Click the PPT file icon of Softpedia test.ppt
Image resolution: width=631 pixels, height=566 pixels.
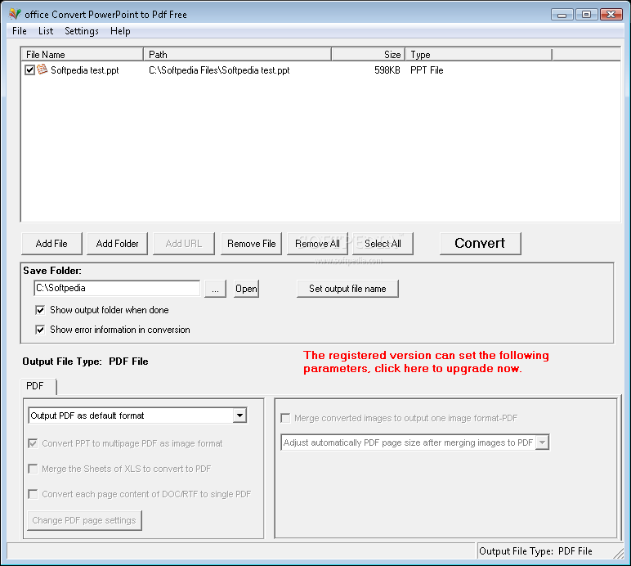(42, 70)
